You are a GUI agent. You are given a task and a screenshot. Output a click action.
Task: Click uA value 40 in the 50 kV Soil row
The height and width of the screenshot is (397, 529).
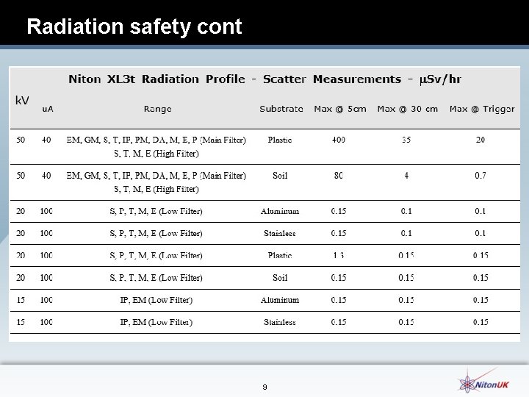point(46,176)
